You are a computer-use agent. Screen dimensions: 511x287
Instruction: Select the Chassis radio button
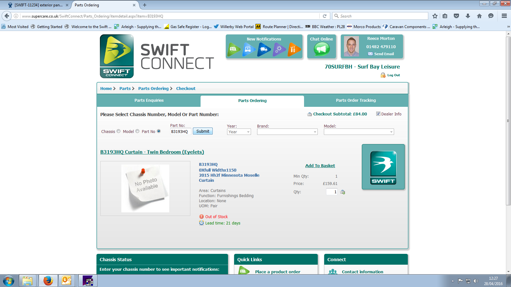point(118,131)
